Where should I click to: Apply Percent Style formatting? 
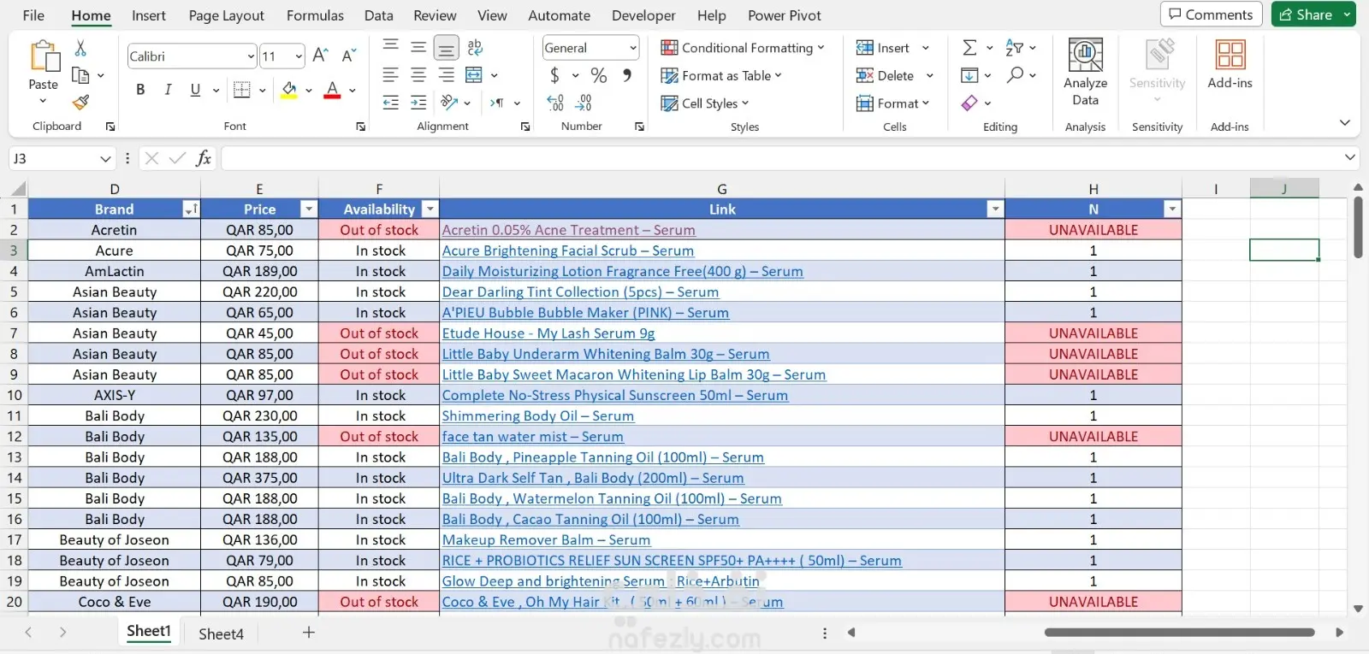(x=599, y=75)
